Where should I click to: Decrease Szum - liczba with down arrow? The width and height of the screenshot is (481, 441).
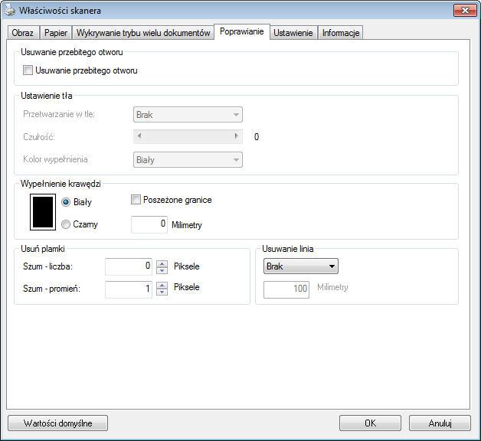tap(162, 270)
